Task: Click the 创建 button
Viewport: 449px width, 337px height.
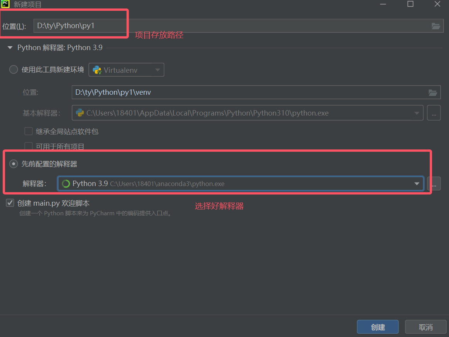Action: tap(377, 327)
